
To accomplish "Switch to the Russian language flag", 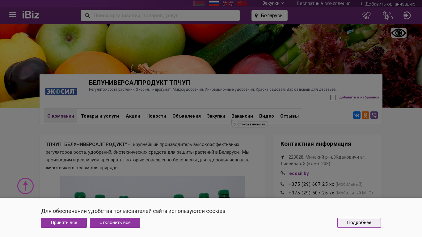I will (x=214, y=3).
